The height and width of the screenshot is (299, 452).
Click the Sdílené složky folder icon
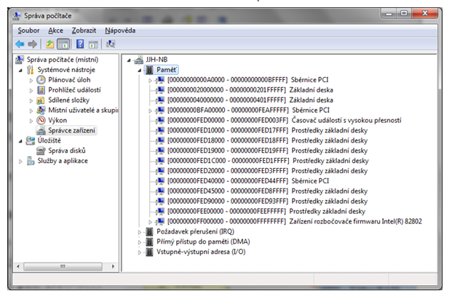coord(41,100)
